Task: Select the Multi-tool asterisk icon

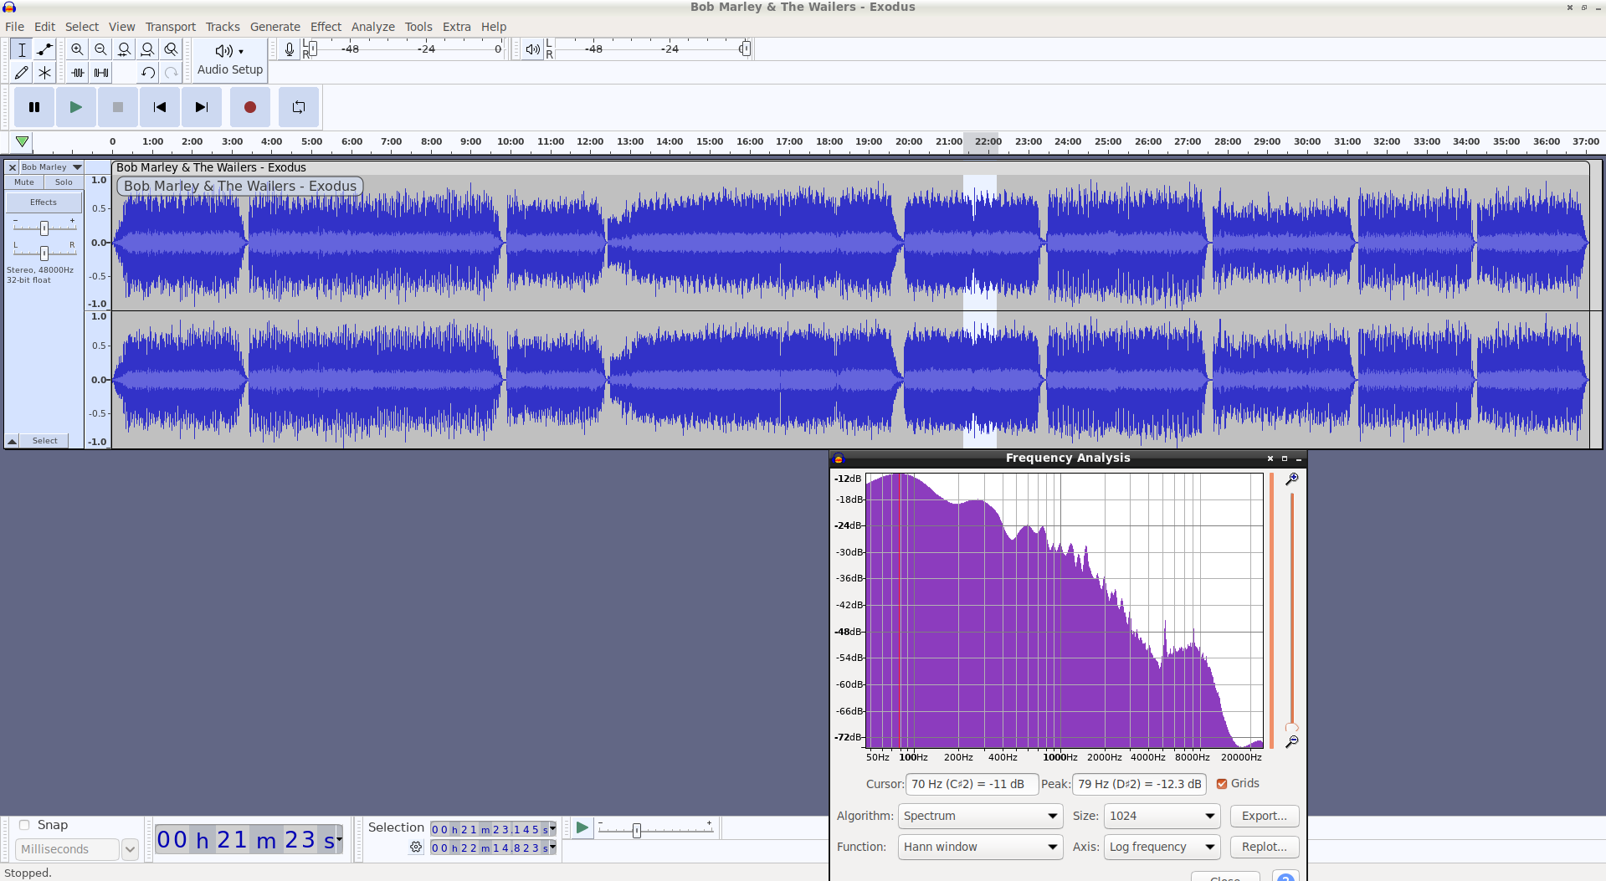Action: (45, 73)
